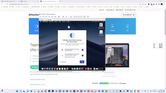166x93 pixels.
Task: Open the Cửa sổ menu in Mac menu bar
Action: click(64, 22)
